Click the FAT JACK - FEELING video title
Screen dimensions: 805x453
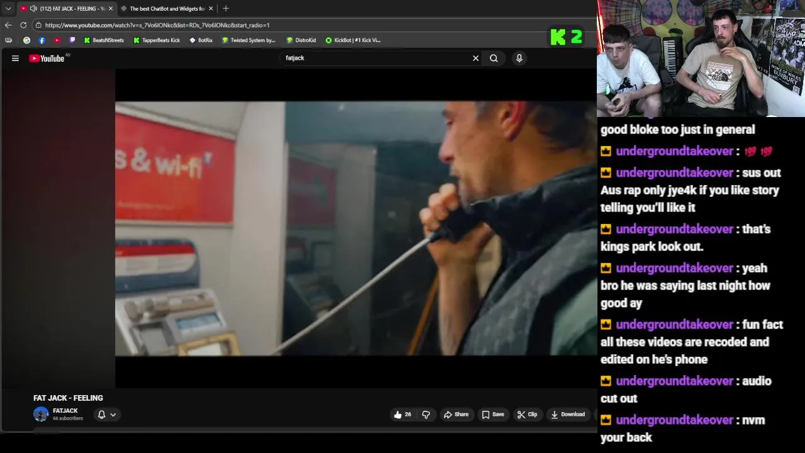click(x=68, y=398)
